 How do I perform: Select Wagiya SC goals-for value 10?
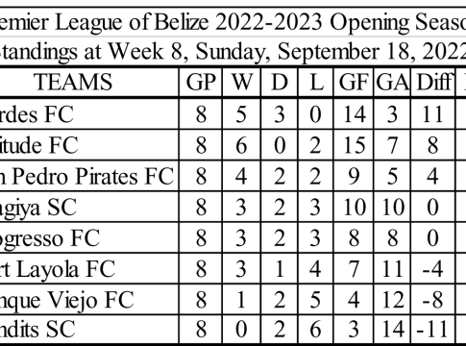(x=354, y=207)
